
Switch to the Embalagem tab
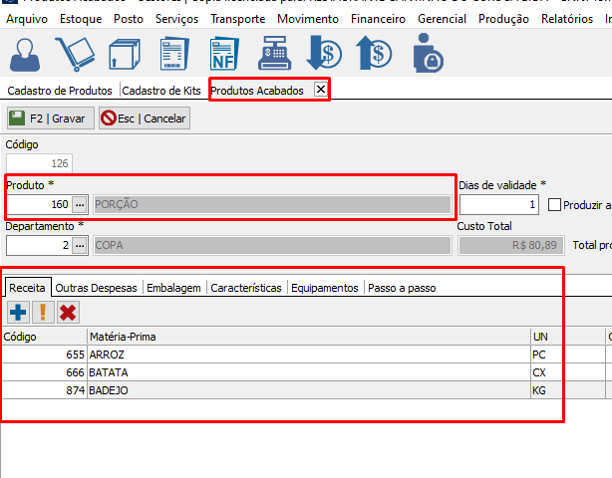pyautogui.click(x=173, y=288)
